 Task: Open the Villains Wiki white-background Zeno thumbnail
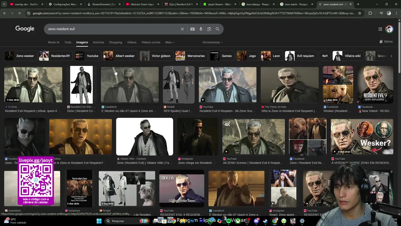click(144, 137)
